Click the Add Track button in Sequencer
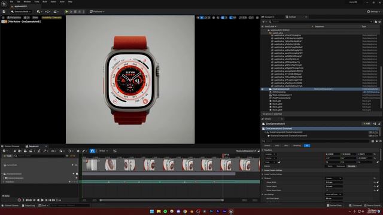This screenshot has width=383, height=215. click(x=8, y=155)
